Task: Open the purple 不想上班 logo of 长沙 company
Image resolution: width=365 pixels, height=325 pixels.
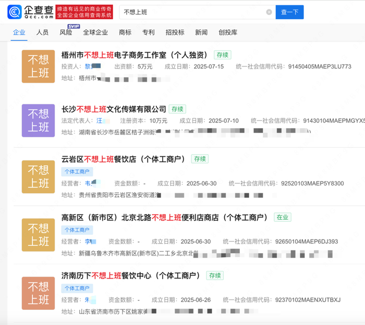Action: coord(38,120)
